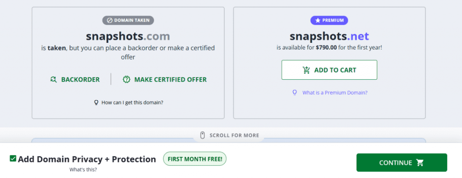Add snapshots.net to the cart
This screenshot has height=178, width=462.
329,70
